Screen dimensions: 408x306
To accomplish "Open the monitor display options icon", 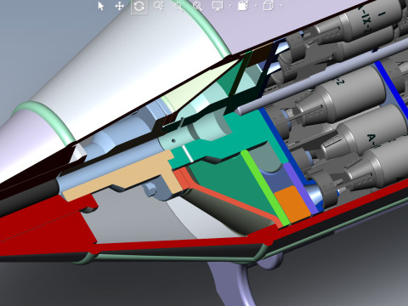I will tap(218, 6).
